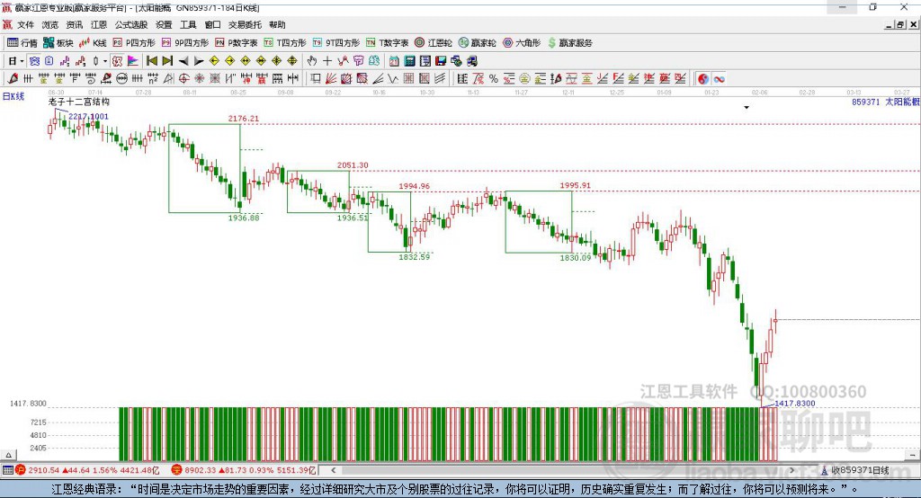Click the rainbow flag icon
This screenshot has height=498, width=921.
click(x=133, y=61)
